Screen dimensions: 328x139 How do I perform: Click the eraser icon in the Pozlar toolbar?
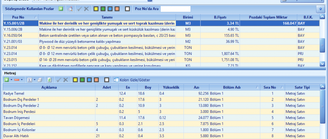click(x=70, y=9)
